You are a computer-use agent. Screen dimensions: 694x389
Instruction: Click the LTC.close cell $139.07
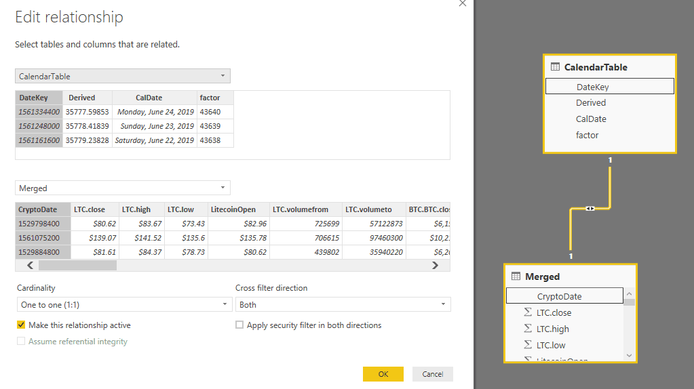tap(95, 238)
